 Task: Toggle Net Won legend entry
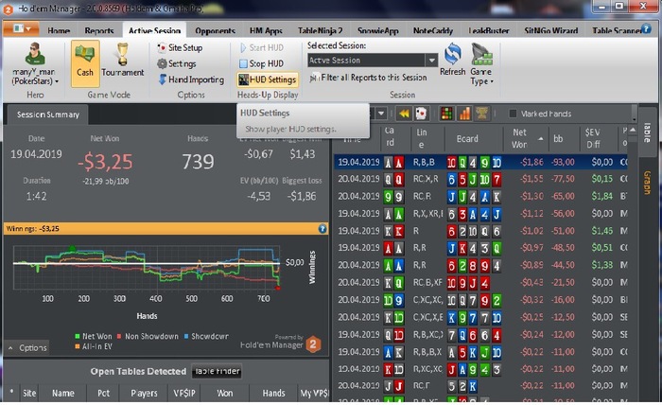click(93, 336)
